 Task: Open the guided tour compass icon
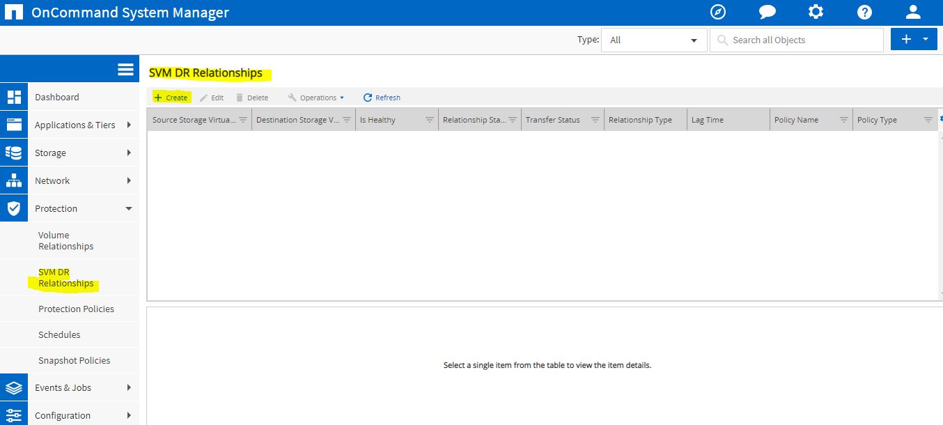(x=718, y=12)
